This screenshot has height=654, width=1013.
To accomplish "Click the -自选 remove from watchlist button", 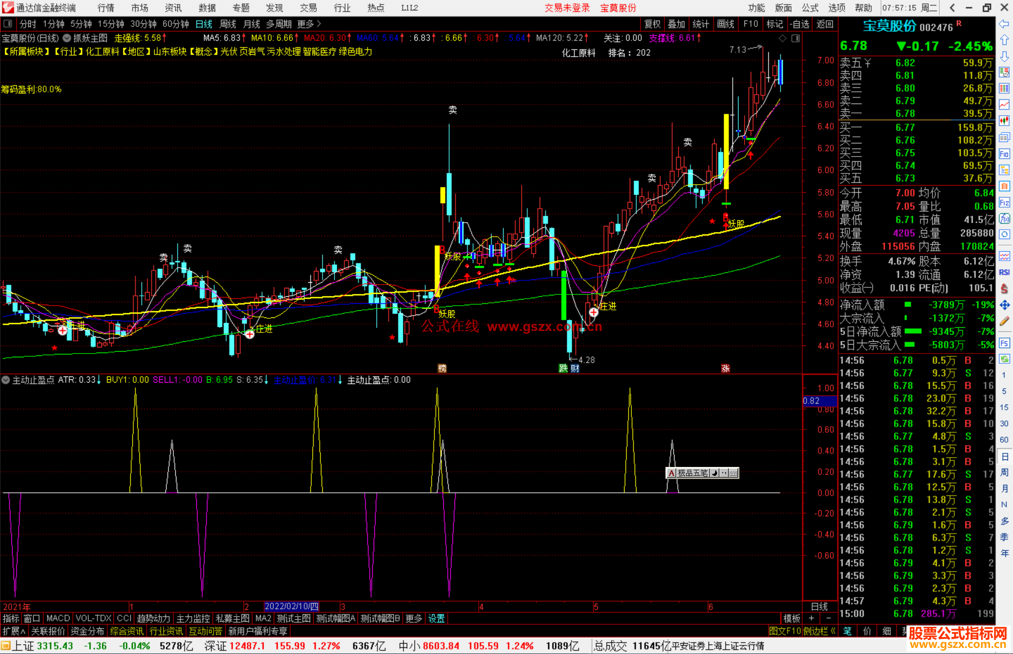I will [800, 24].
